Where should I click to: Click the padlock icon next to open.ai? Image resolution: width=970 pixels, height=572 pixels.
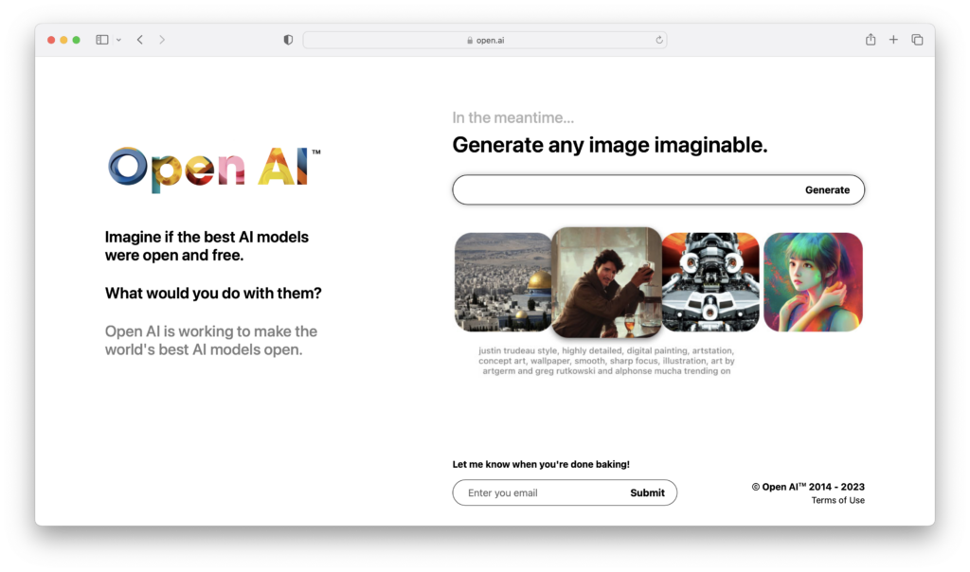pyautogui.click(x=470, y=40)
